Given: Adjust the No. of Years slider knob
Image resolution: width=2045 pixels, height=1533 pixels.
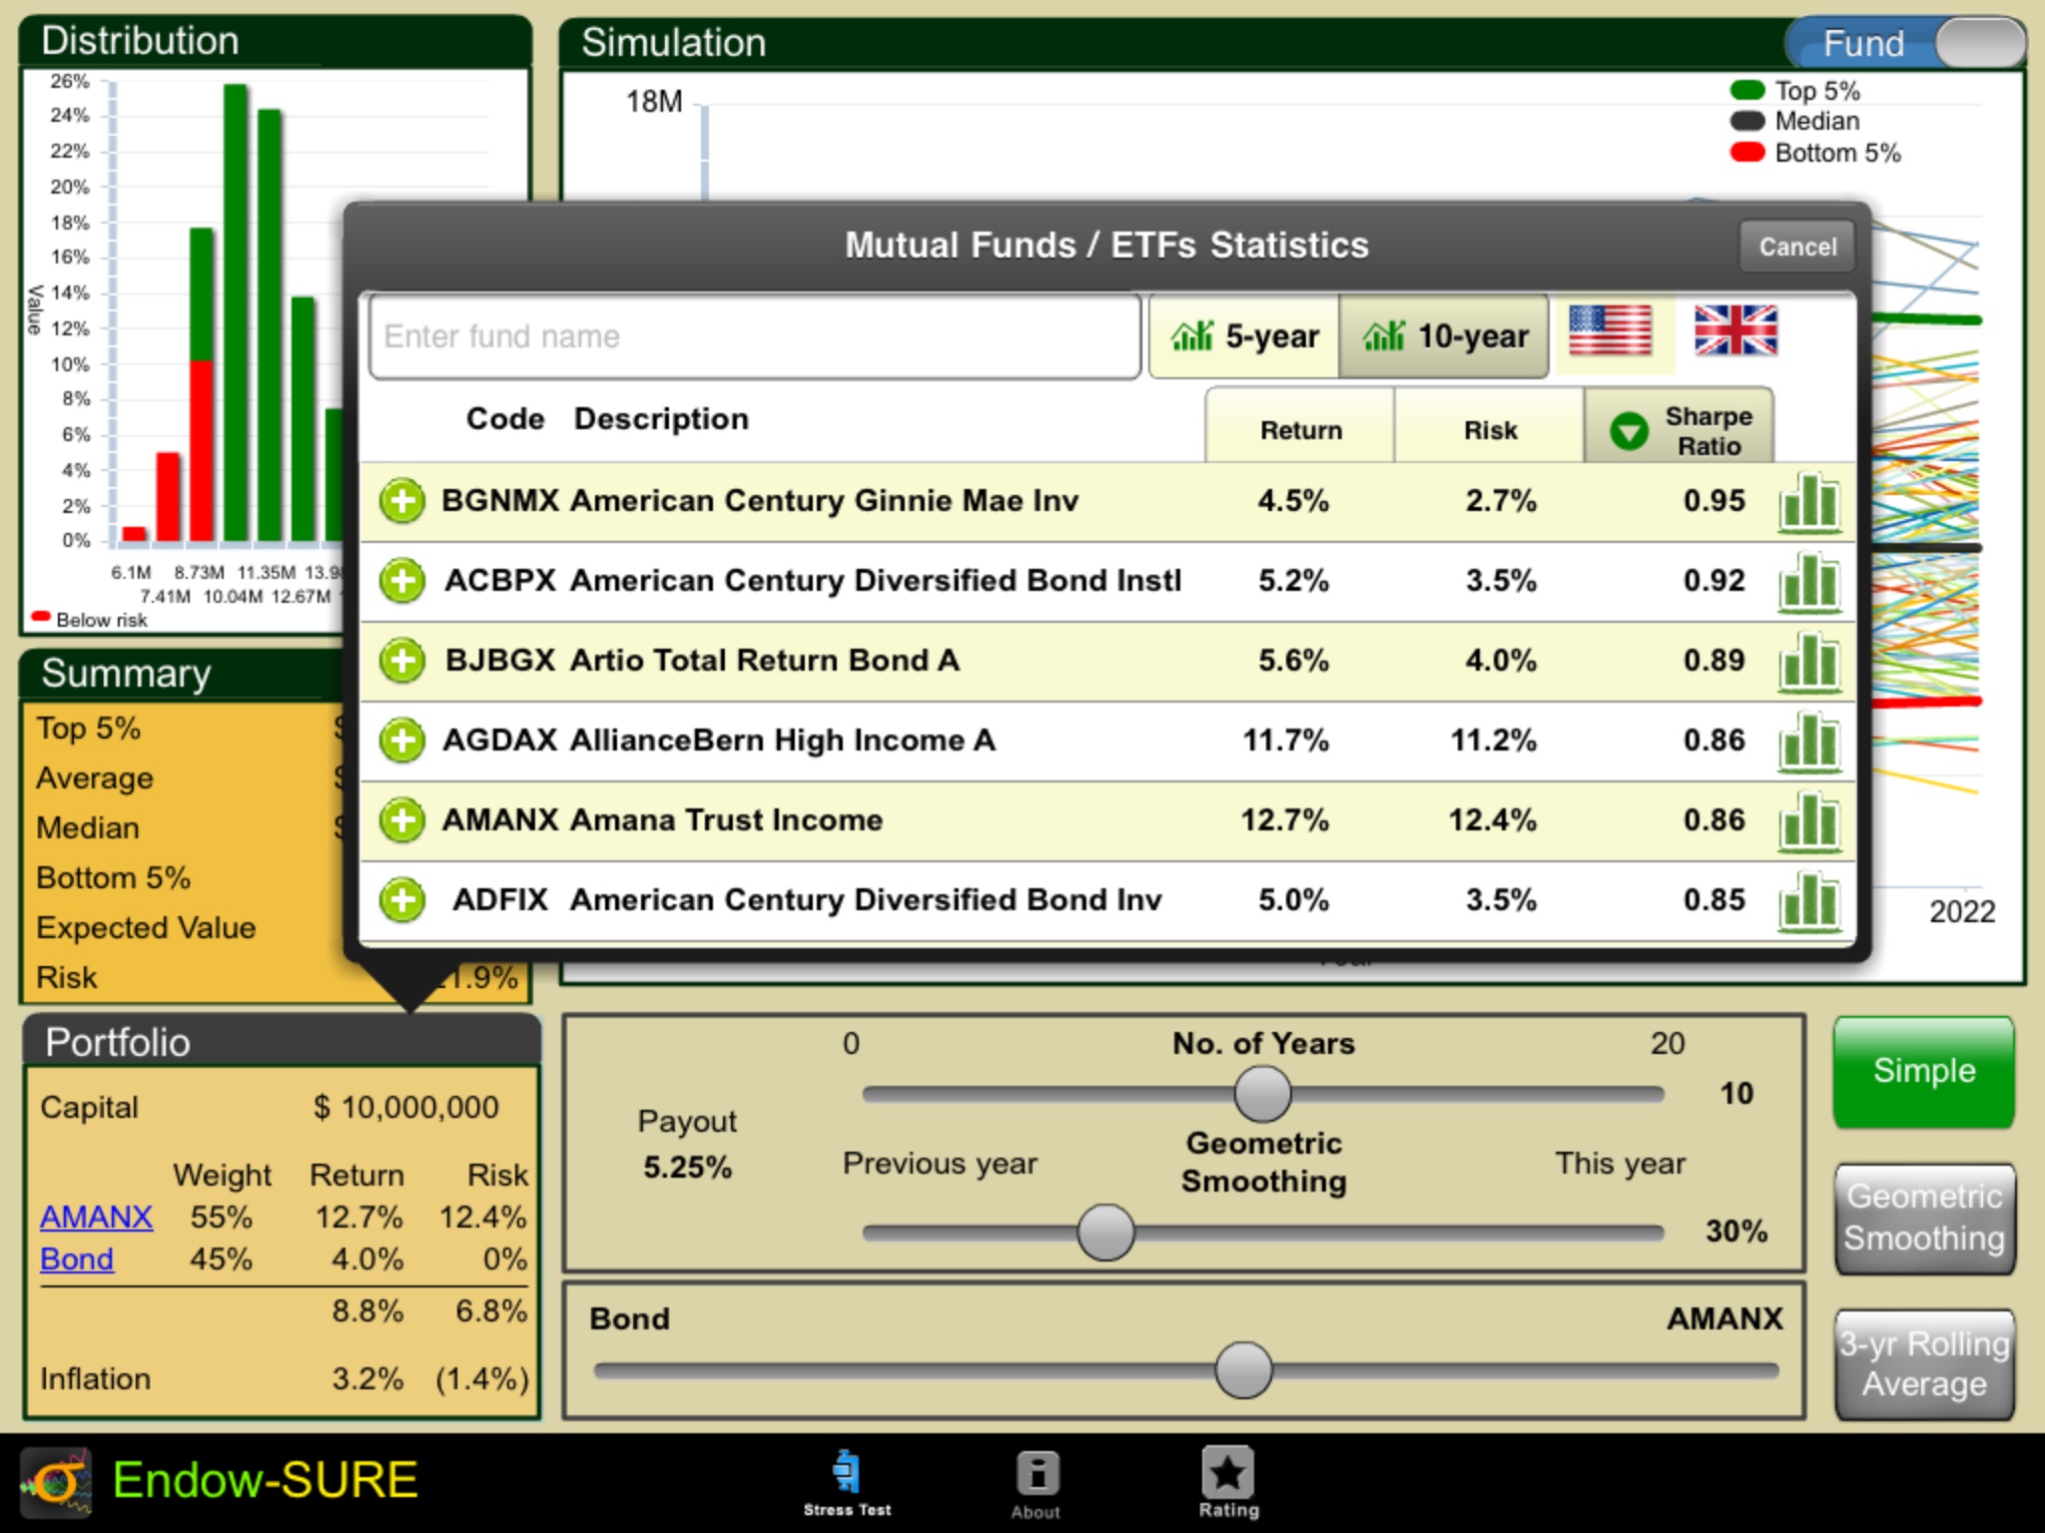Looking at the screenshot, I should pyautogui.click(x=1263, y=1094).
